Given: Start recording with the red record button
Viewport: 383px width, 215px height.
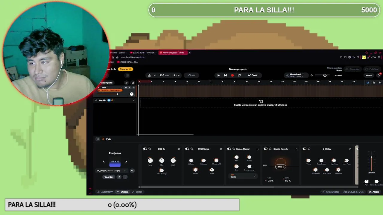Looking at the screenshot, I should tap(232, 75).
